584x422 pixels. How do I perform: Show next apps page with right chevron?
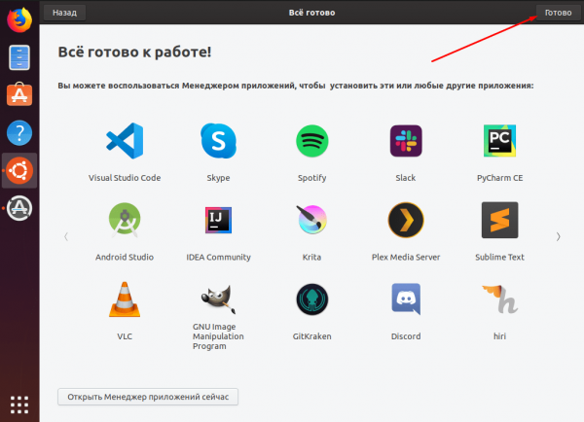click(558, 236)
